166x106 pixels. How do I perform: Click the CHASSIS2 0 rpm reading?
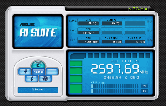[x=135, y=42]
